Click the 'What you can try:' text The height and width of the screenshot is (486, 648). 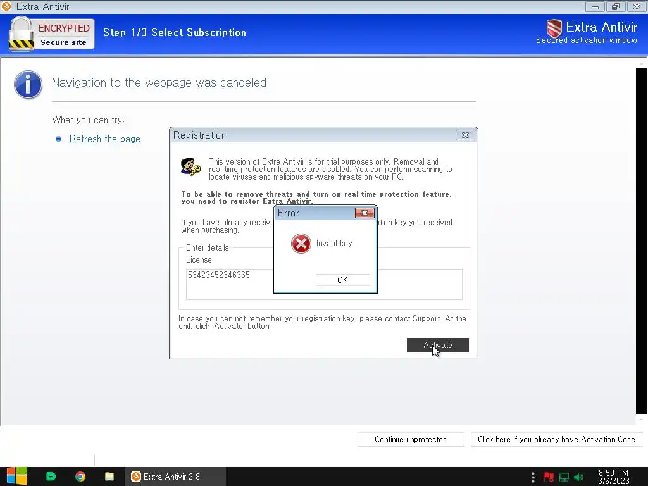pyautogui.click(x=89, y=120)
